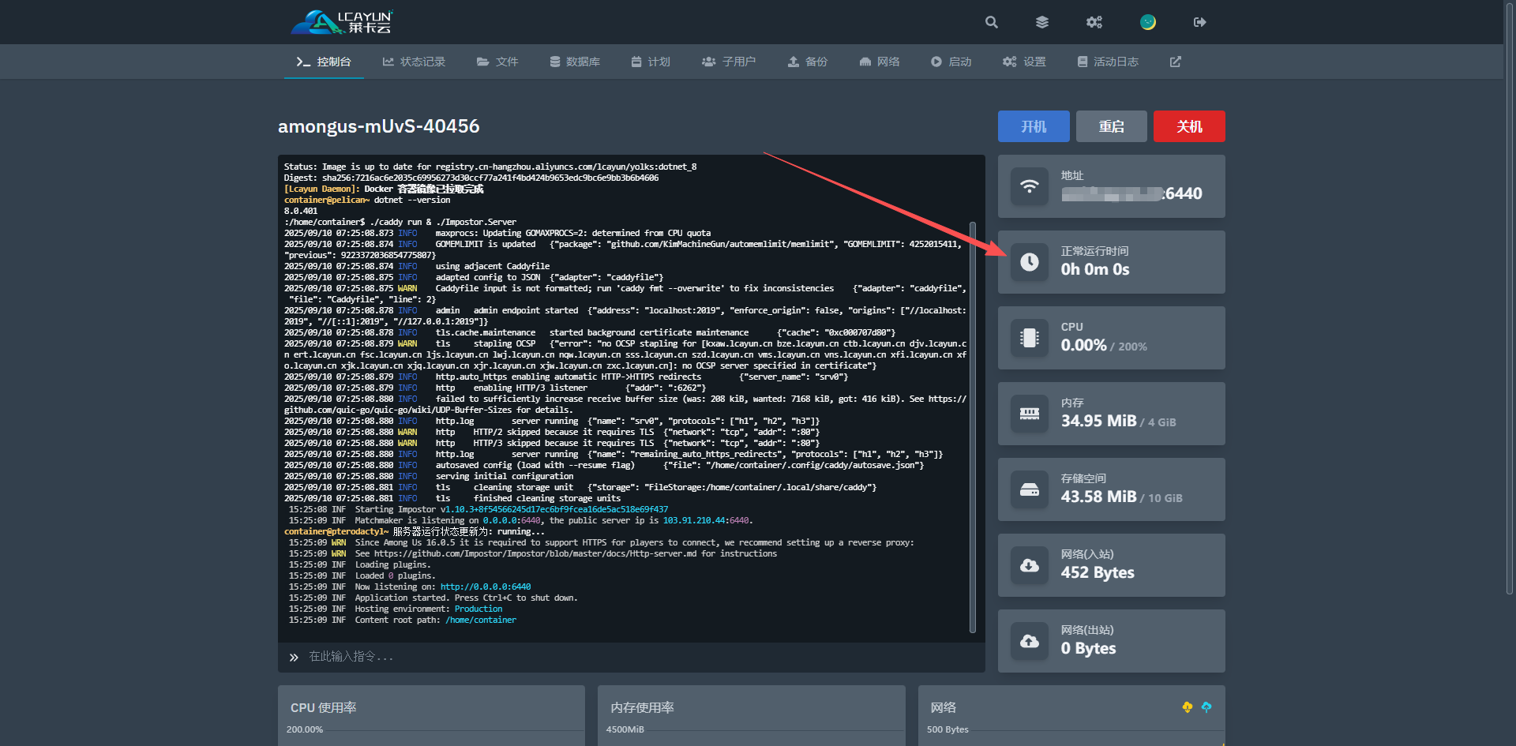Click the search magnifier icon in header
Viewport: 1516px width, 746px height.
point(992,22)
